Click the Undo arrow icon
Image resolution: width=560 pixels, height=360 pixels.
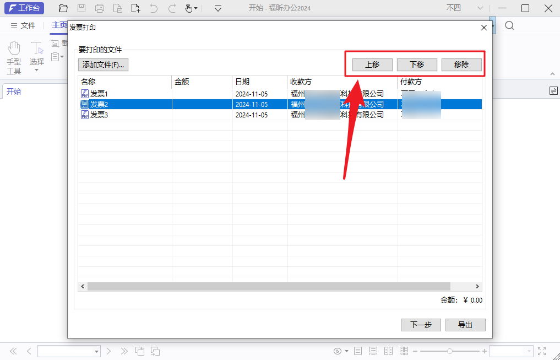[154, 9]
